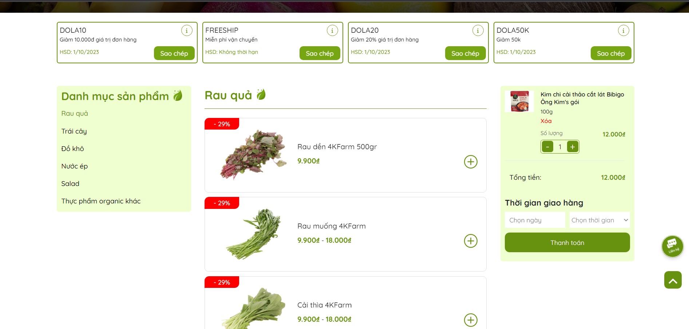
Task: Open info icon for DOLA20 coupon
Action: tap(478, 31)
